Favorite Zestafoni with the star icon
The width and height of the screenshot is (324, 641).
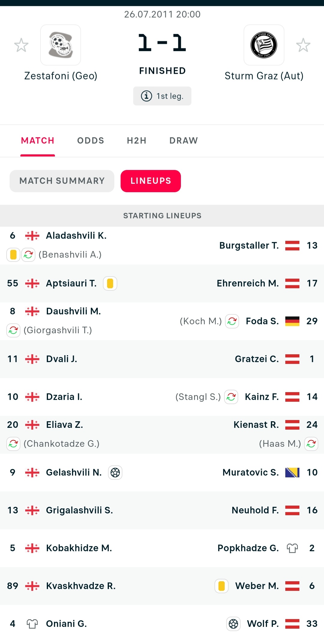21,45
